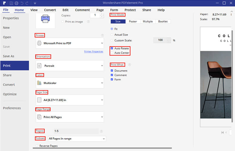Click the large blue printer icon
The height and width of the screenshot is (151, 235).
click(45, 19)
